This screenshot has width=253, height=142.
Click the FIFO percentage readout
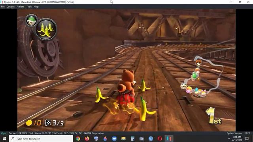click(x=70, y=133)
